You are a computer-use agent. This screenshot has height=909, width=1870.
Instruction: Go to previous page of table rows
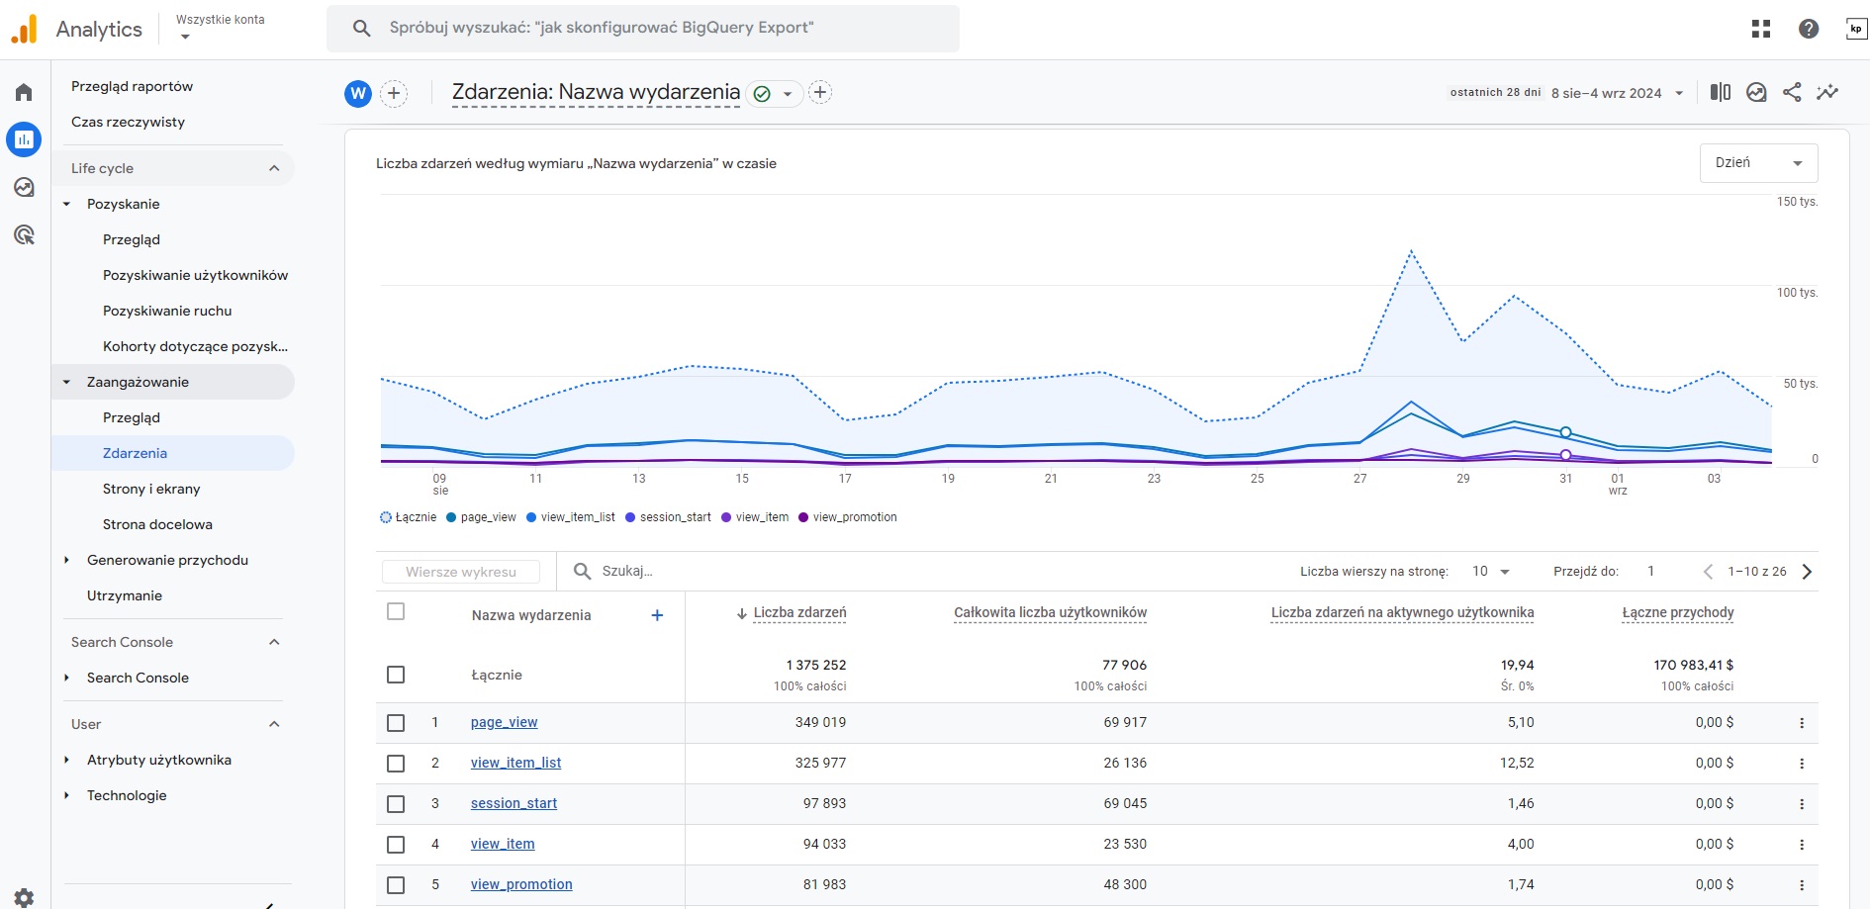point(1708,572)
